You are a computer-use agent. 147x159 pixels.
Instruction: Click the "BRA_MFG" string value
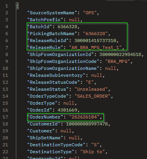pyautogui.click(x=118, y=61)
